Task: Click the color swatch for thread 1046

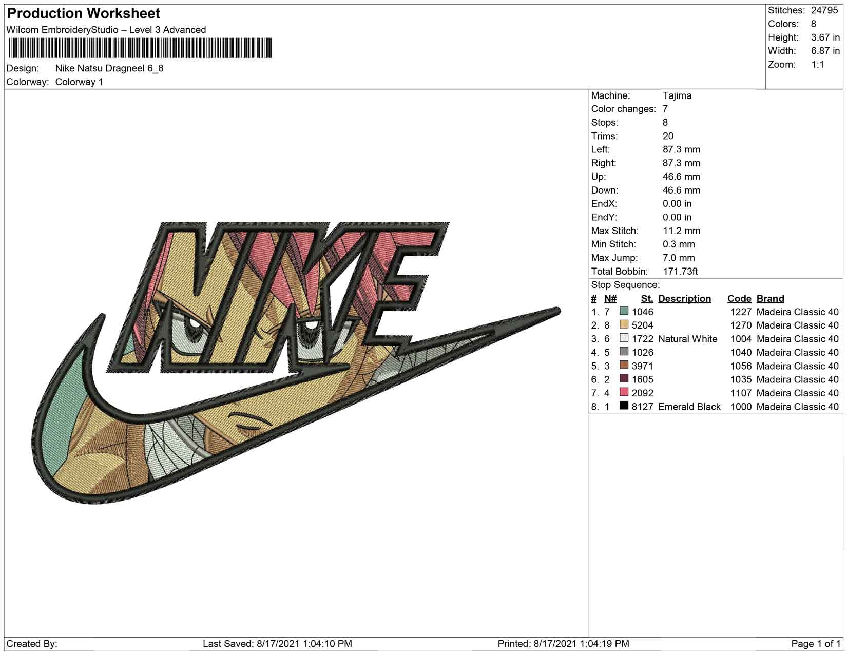Action: coord(624,311)
